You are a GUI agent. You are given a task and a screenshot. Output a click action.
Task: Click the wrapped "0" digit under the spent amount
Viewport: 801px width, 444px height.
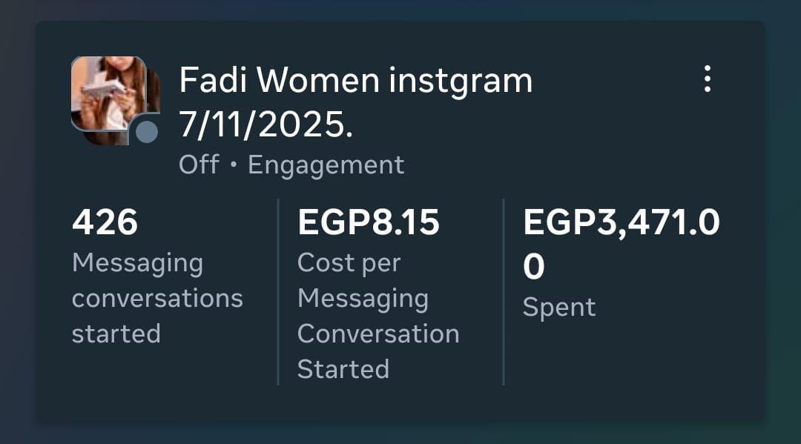point(533,267)
